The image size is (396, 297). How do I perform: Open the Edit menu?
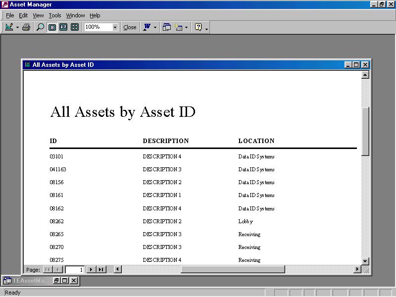pos(23,15)
